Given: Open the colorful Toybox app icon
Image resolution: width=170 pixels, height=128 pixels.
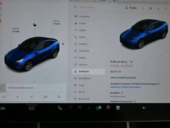Looking at the screenshot, I should [108, 108].
